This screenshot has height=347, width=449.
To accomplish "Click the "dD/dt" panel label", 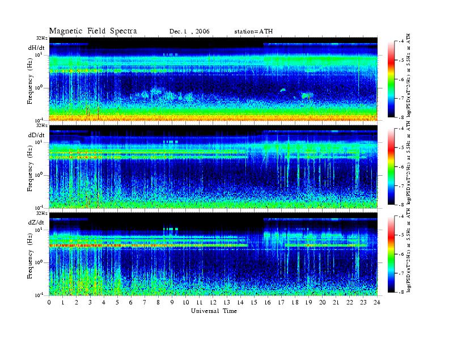I will (36, 135).
